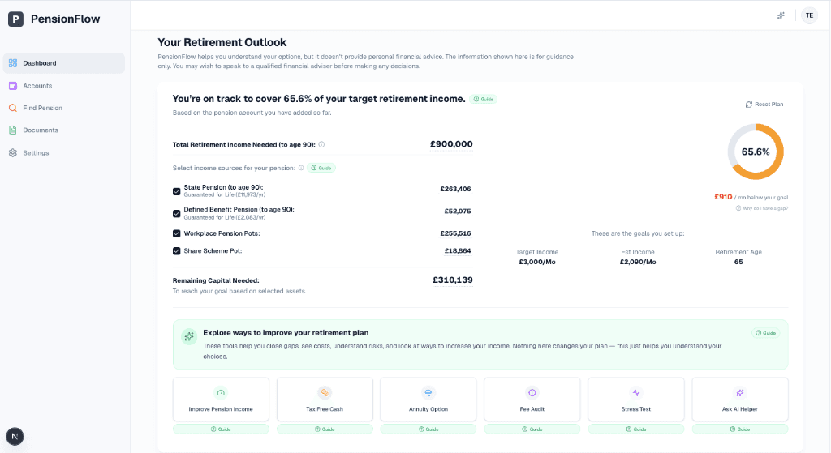Uncheck the Workplace Pension Pots checkbox

click(x=176, y=233)
